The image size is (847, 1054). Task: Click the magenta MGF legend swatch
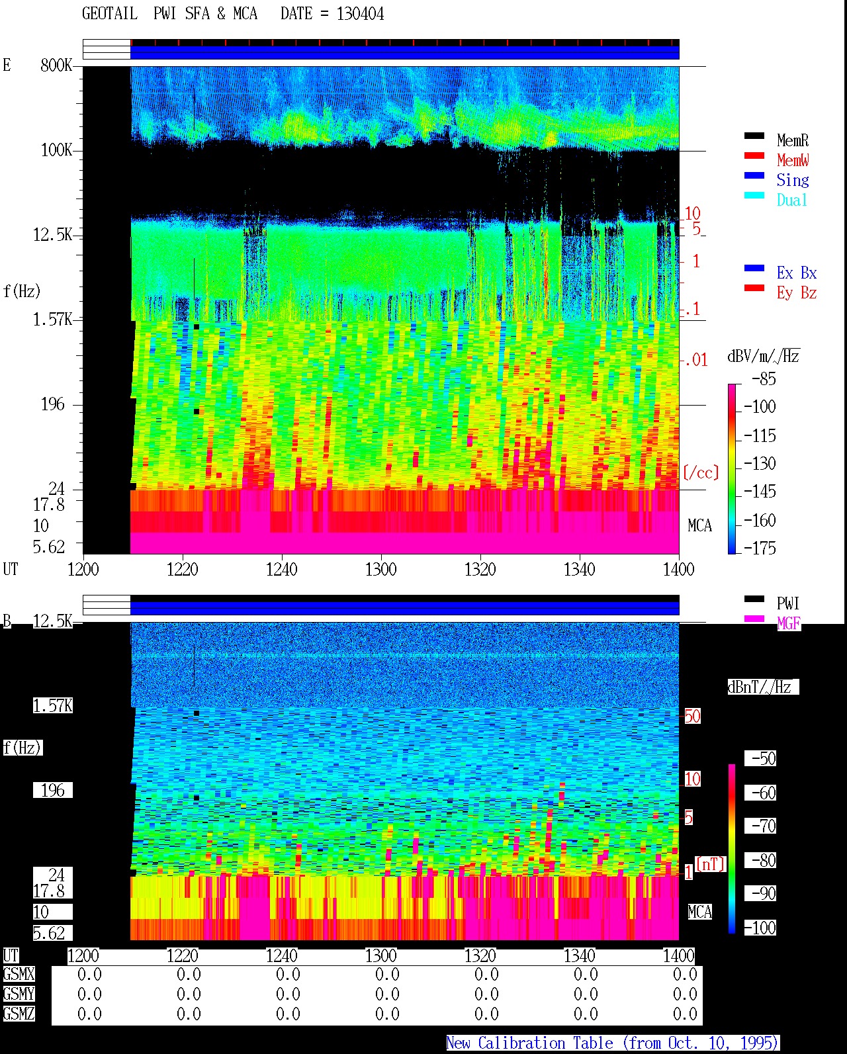point(754,619)
